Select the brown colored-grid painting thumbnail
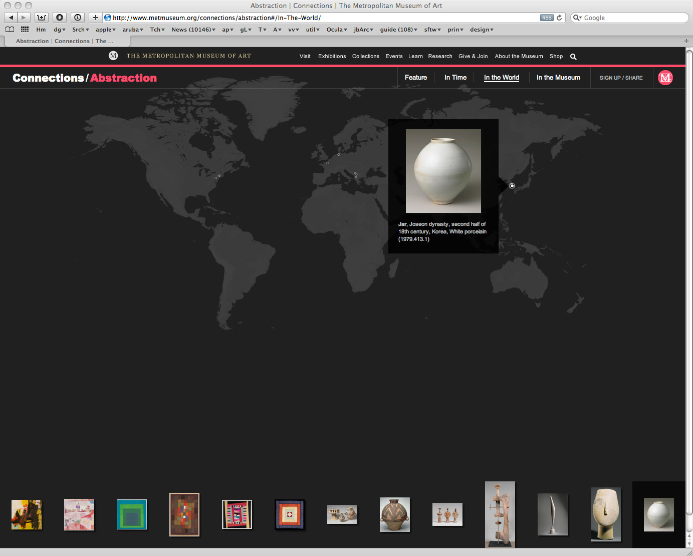The height and width of the screenshot is (556, 693). point(184,514)
